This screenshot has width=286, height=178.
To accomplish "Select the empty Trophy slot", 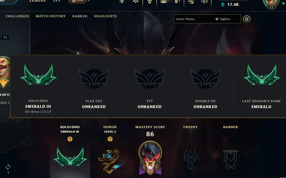I will click(x=190, y=159).
